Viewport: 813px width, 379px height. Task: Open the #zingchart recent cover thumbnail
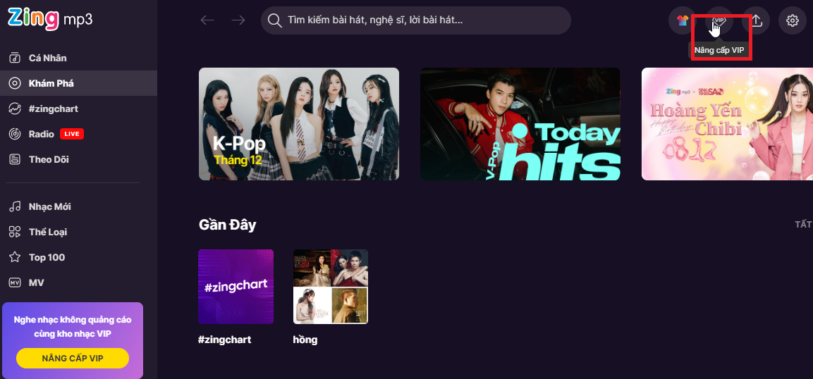pyautogui.click(x=236, y=286)
